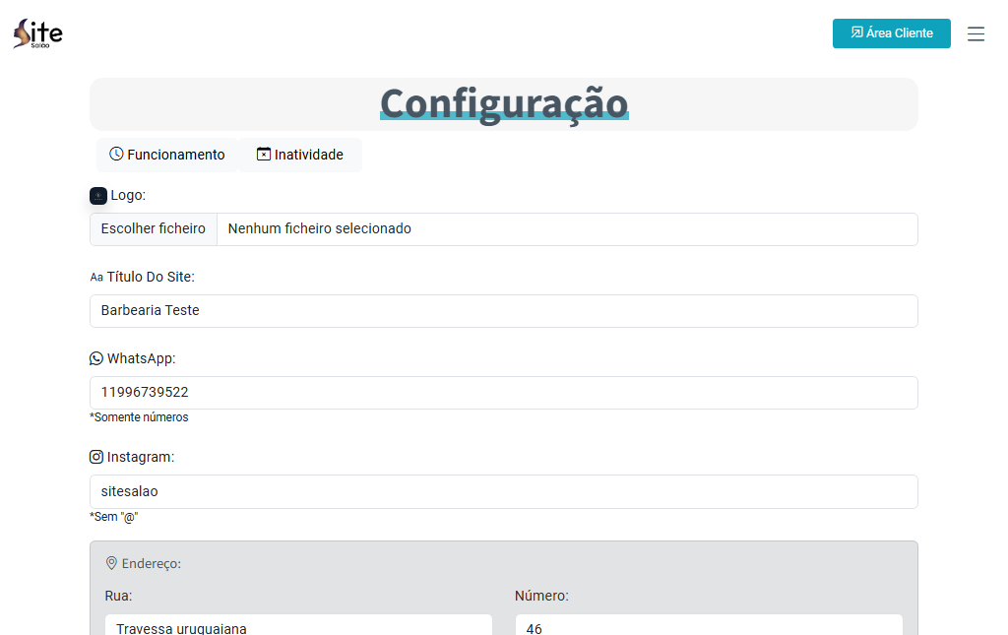Click the Instagram icon next to label
Screen dimensions: 1008x635
pyautogui.click(x=96, y=457)
